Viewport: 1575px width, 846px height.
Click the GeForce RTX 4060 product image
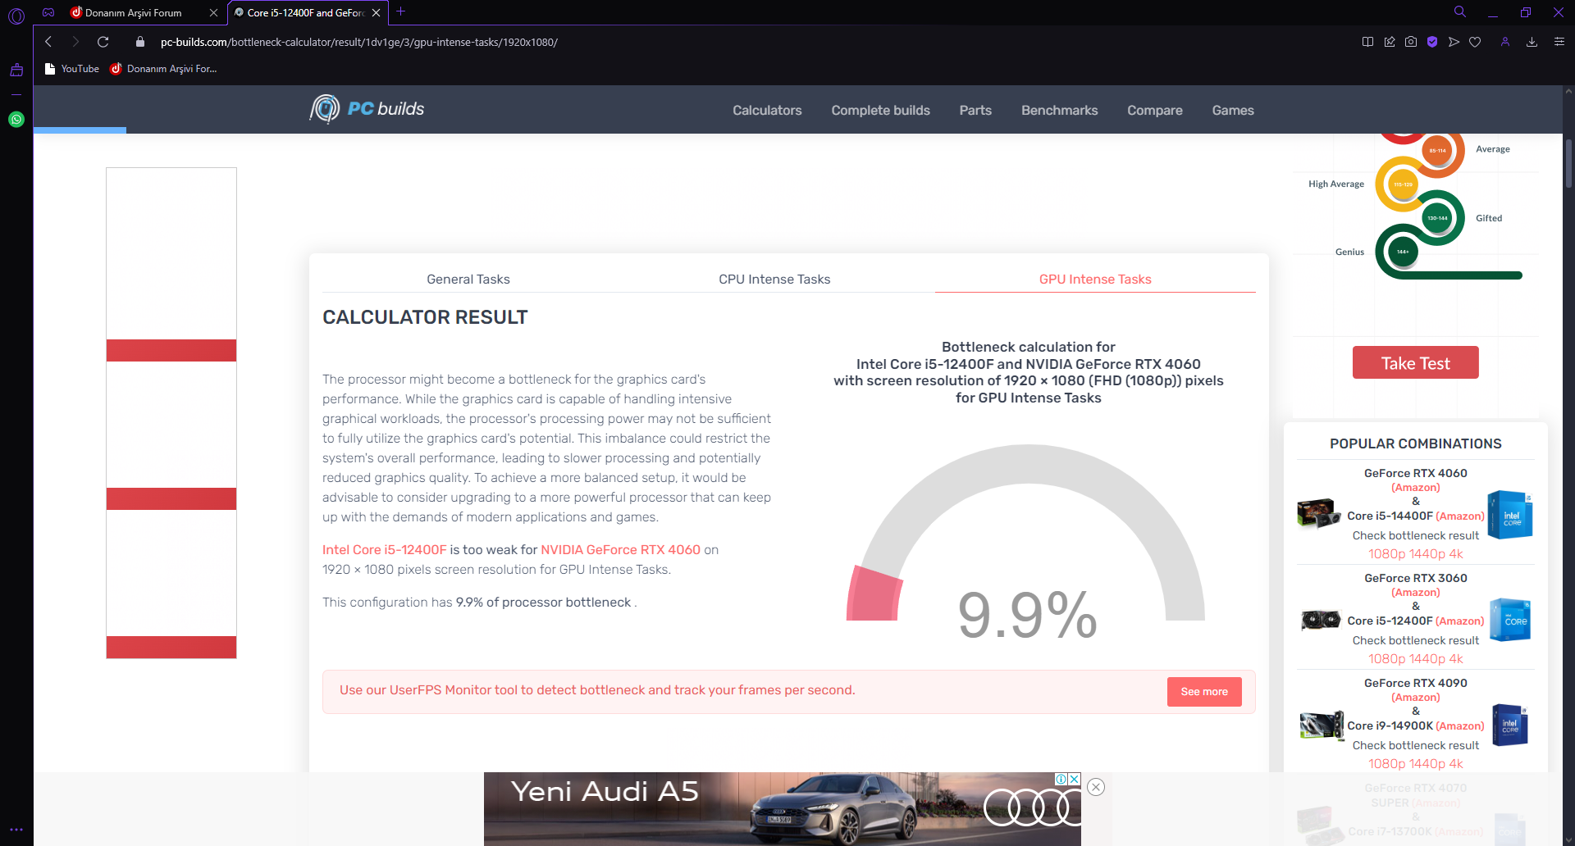click(x=1319, y=513)
